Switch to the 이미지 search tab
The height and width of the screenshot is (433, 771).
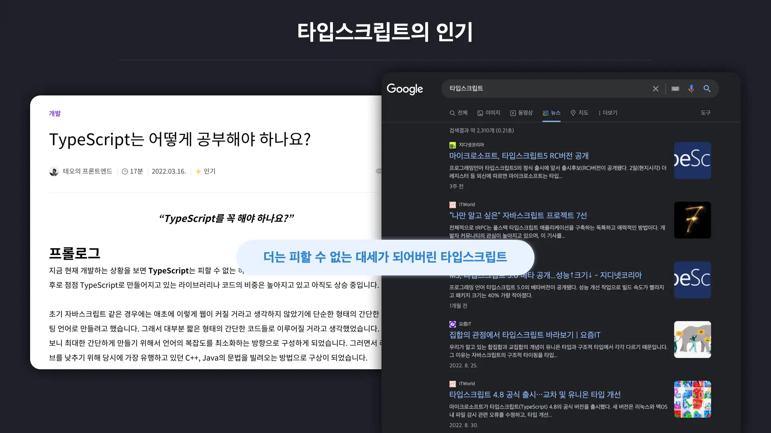point(489,113)
